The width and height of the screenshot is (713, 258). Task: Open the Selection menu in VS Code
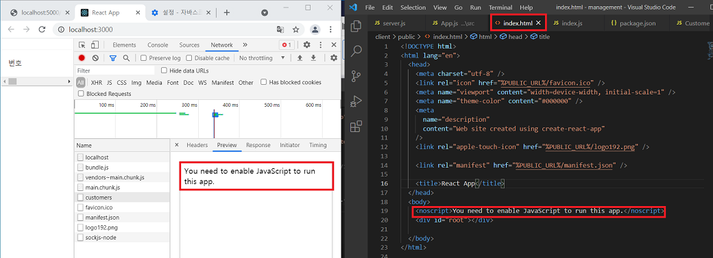point(413,8)
